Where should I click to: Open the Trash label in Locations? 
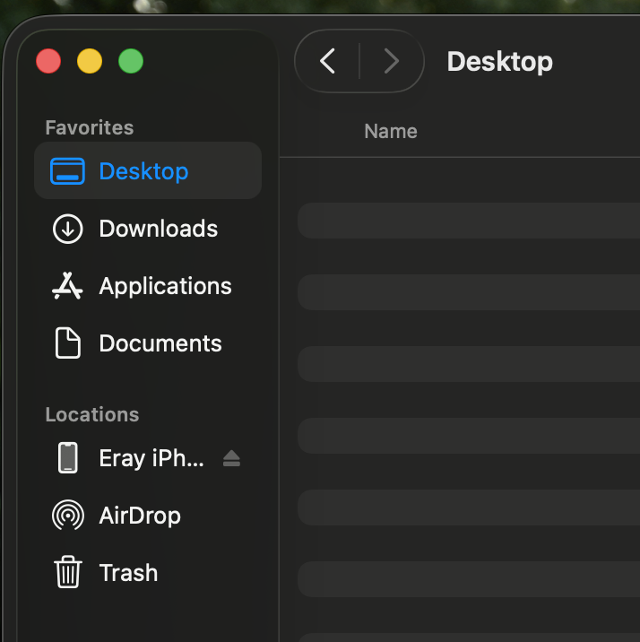[128, 572]
